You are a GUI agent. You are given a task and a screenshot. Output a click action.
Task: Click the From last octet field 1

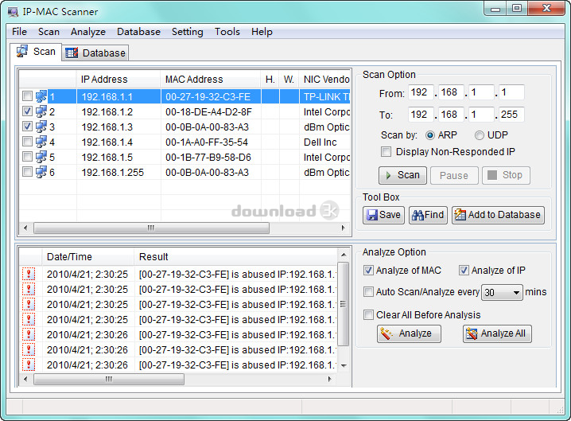click(x=511, y=92)
